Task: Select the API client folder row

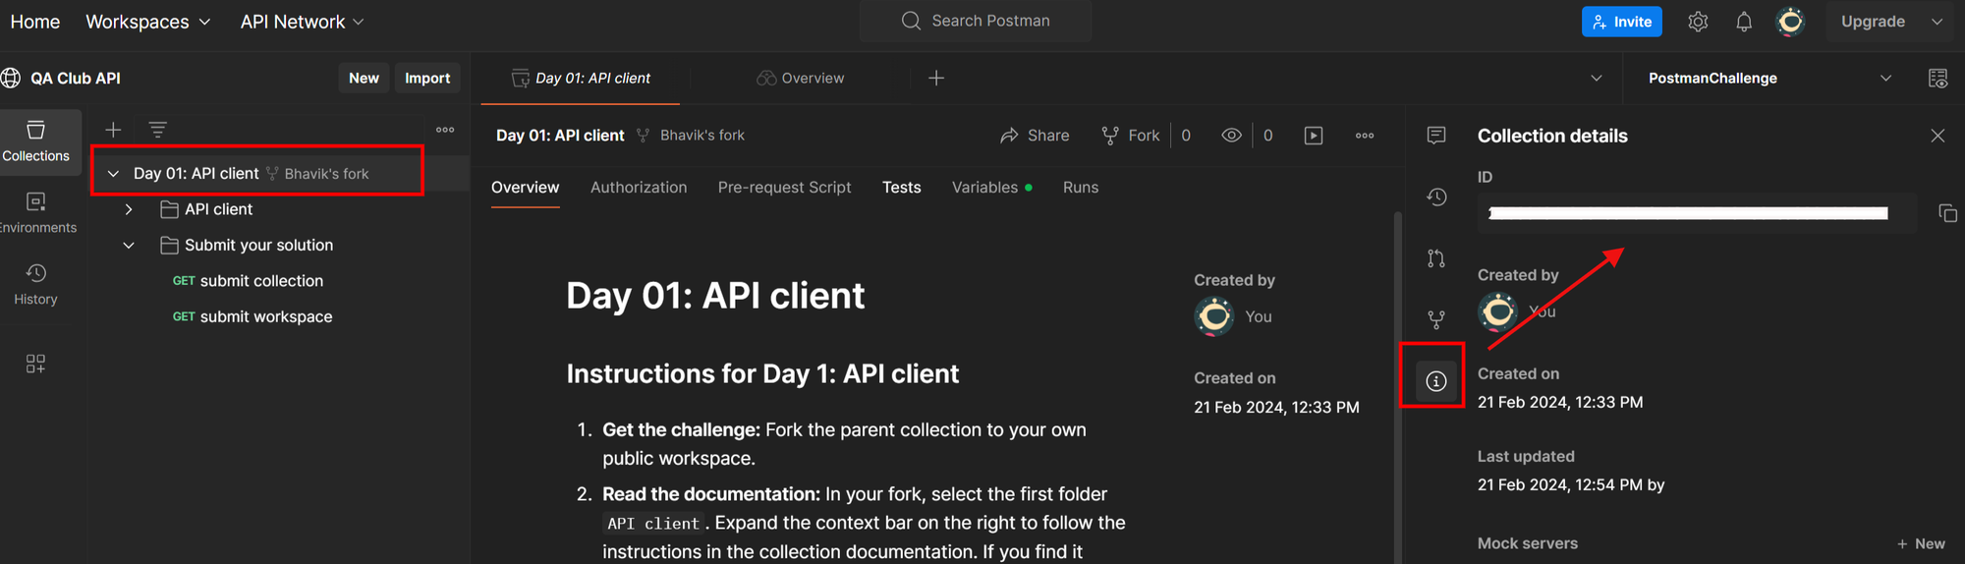Action: point(279,209)
